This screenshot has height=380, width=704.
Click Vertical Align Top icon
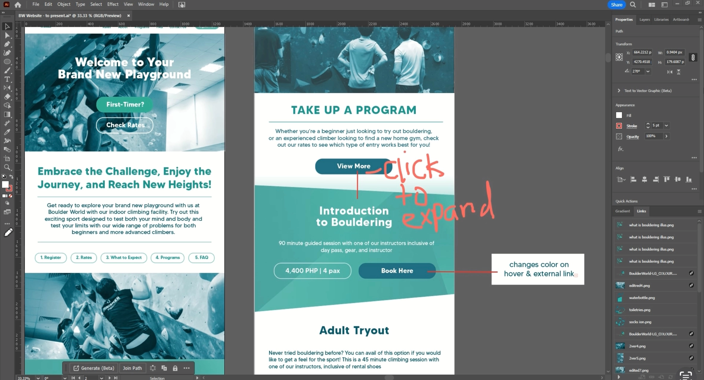point(667,179)
